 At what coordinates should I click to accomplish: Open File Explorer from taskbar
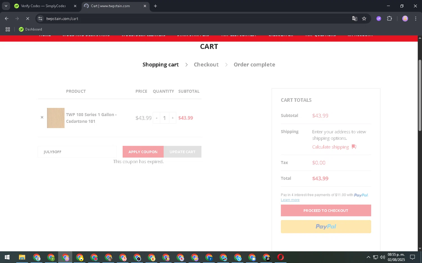22,257
